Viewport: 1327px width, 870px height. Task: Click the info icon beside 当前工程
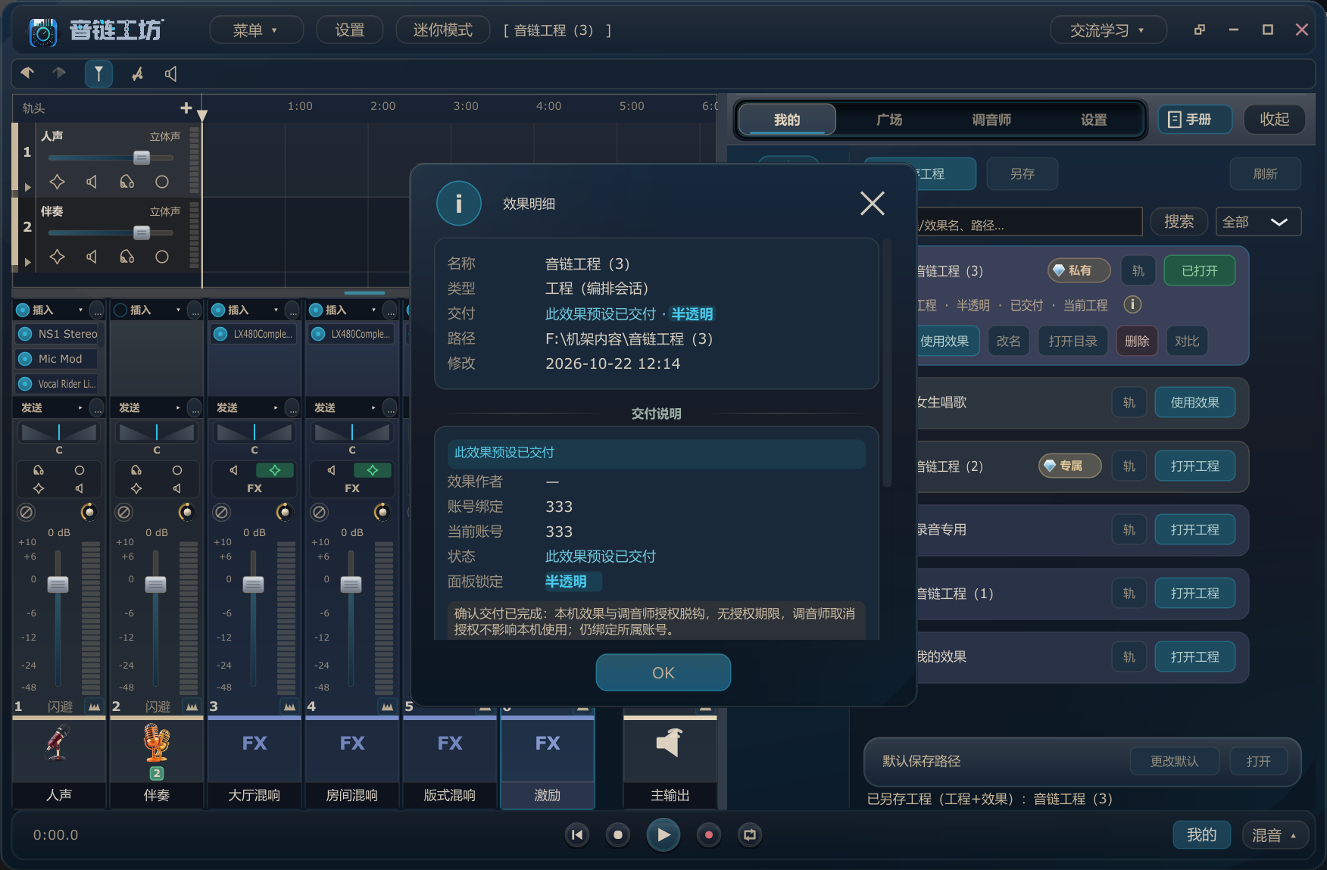pyautogui.click(x=1132, y=304)
